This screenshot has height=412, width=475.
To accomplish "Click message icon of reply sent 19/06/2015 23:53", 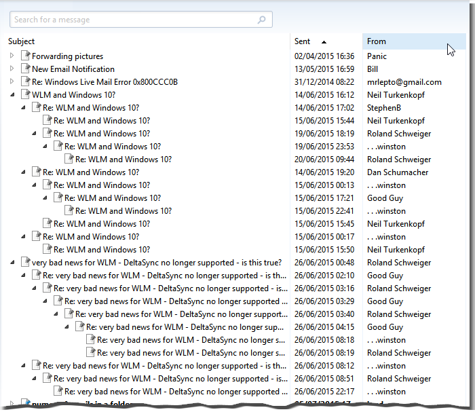I will pyautogui.click(x=58, y=146).
